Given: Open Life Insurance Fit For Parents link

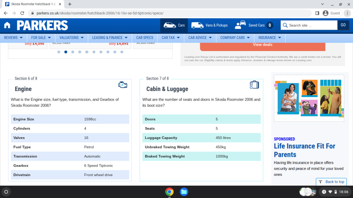Looking at the screenshot, I should 304,150.
